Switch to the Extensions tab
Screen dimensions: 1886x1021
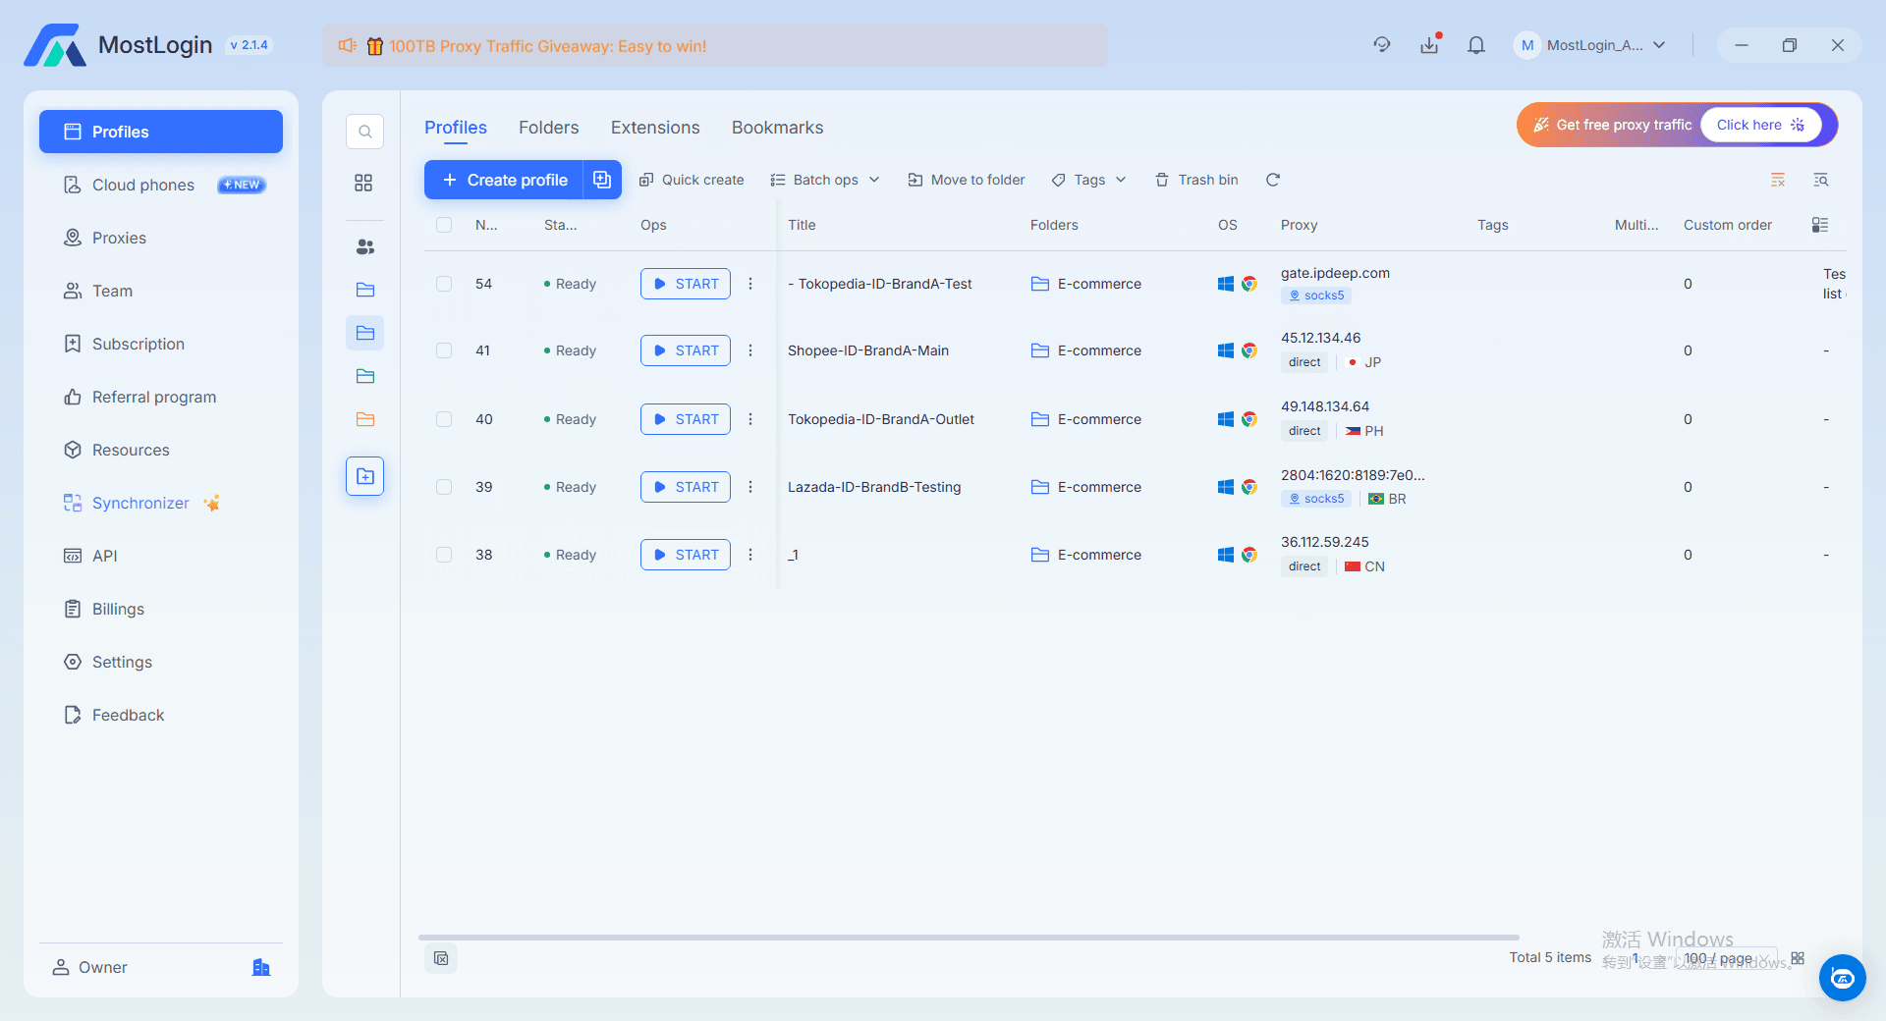click(x=655, y=128)
